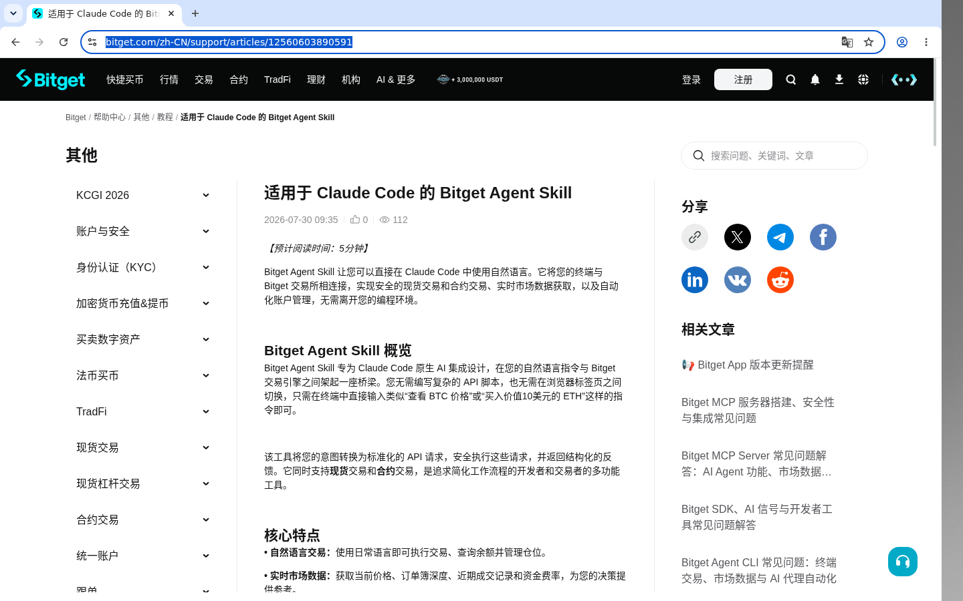The height and width of the screenshot is (601, 963).
Task: Go to 帮助中心 breadcrumb
Action: 110,117
